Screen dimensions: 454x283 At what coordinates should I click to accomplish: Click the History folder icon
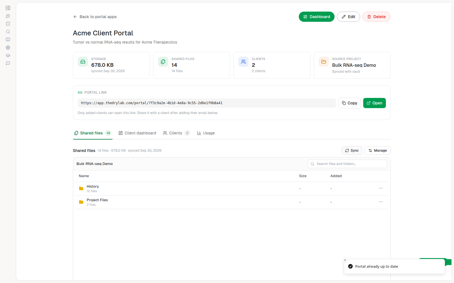tap(81, 188)
